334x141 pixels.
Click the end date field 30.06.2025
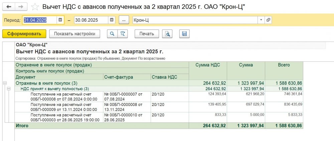click(91, 20)
